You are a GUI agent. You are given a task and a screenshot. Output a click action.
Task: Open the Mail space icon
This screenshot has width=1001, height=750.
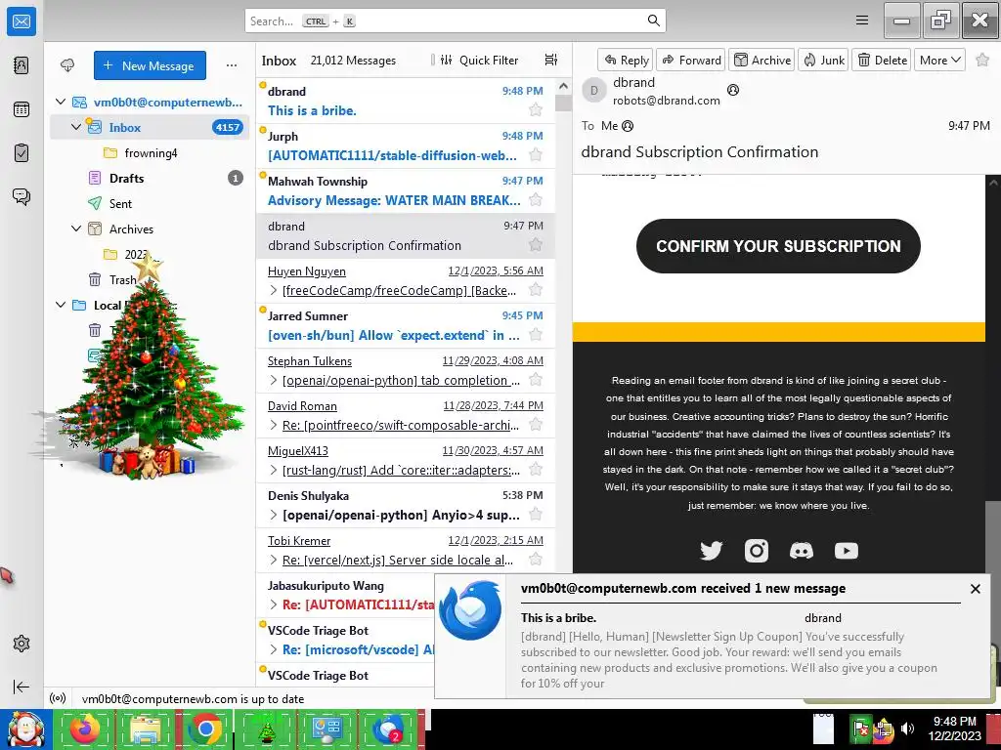click(x=22, y=21)
